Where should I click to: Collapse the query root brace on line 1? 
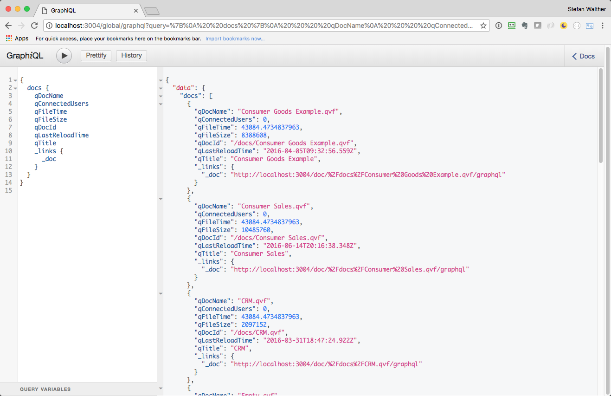(x=15, y=80)
